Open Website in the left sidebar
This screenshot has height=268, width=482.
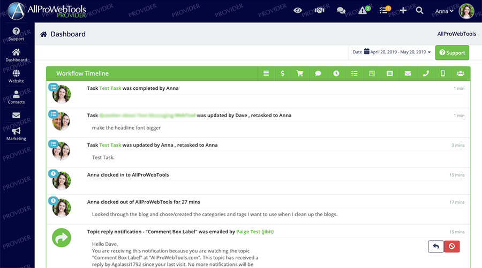point(16,76)
